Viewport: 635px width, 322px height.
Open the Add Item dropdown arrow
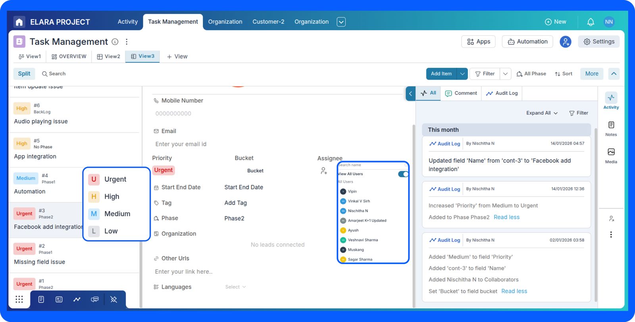(462, 74)
